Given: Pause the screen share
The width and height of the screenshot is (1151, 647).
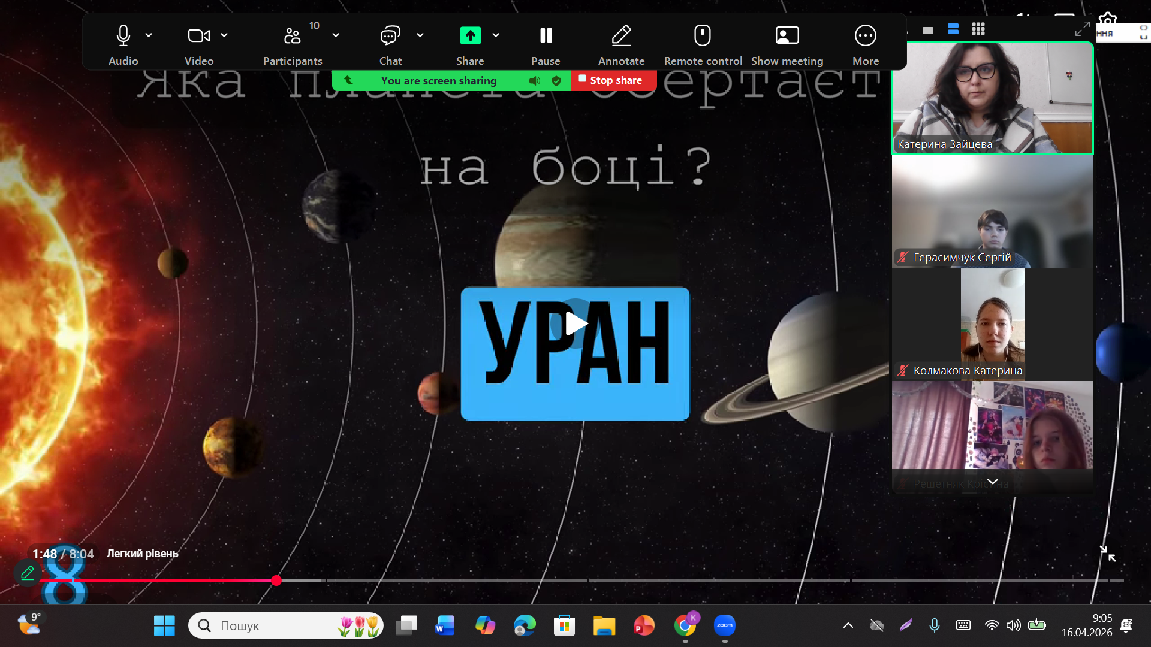Looking at the screenshot, I should [546, 36].
